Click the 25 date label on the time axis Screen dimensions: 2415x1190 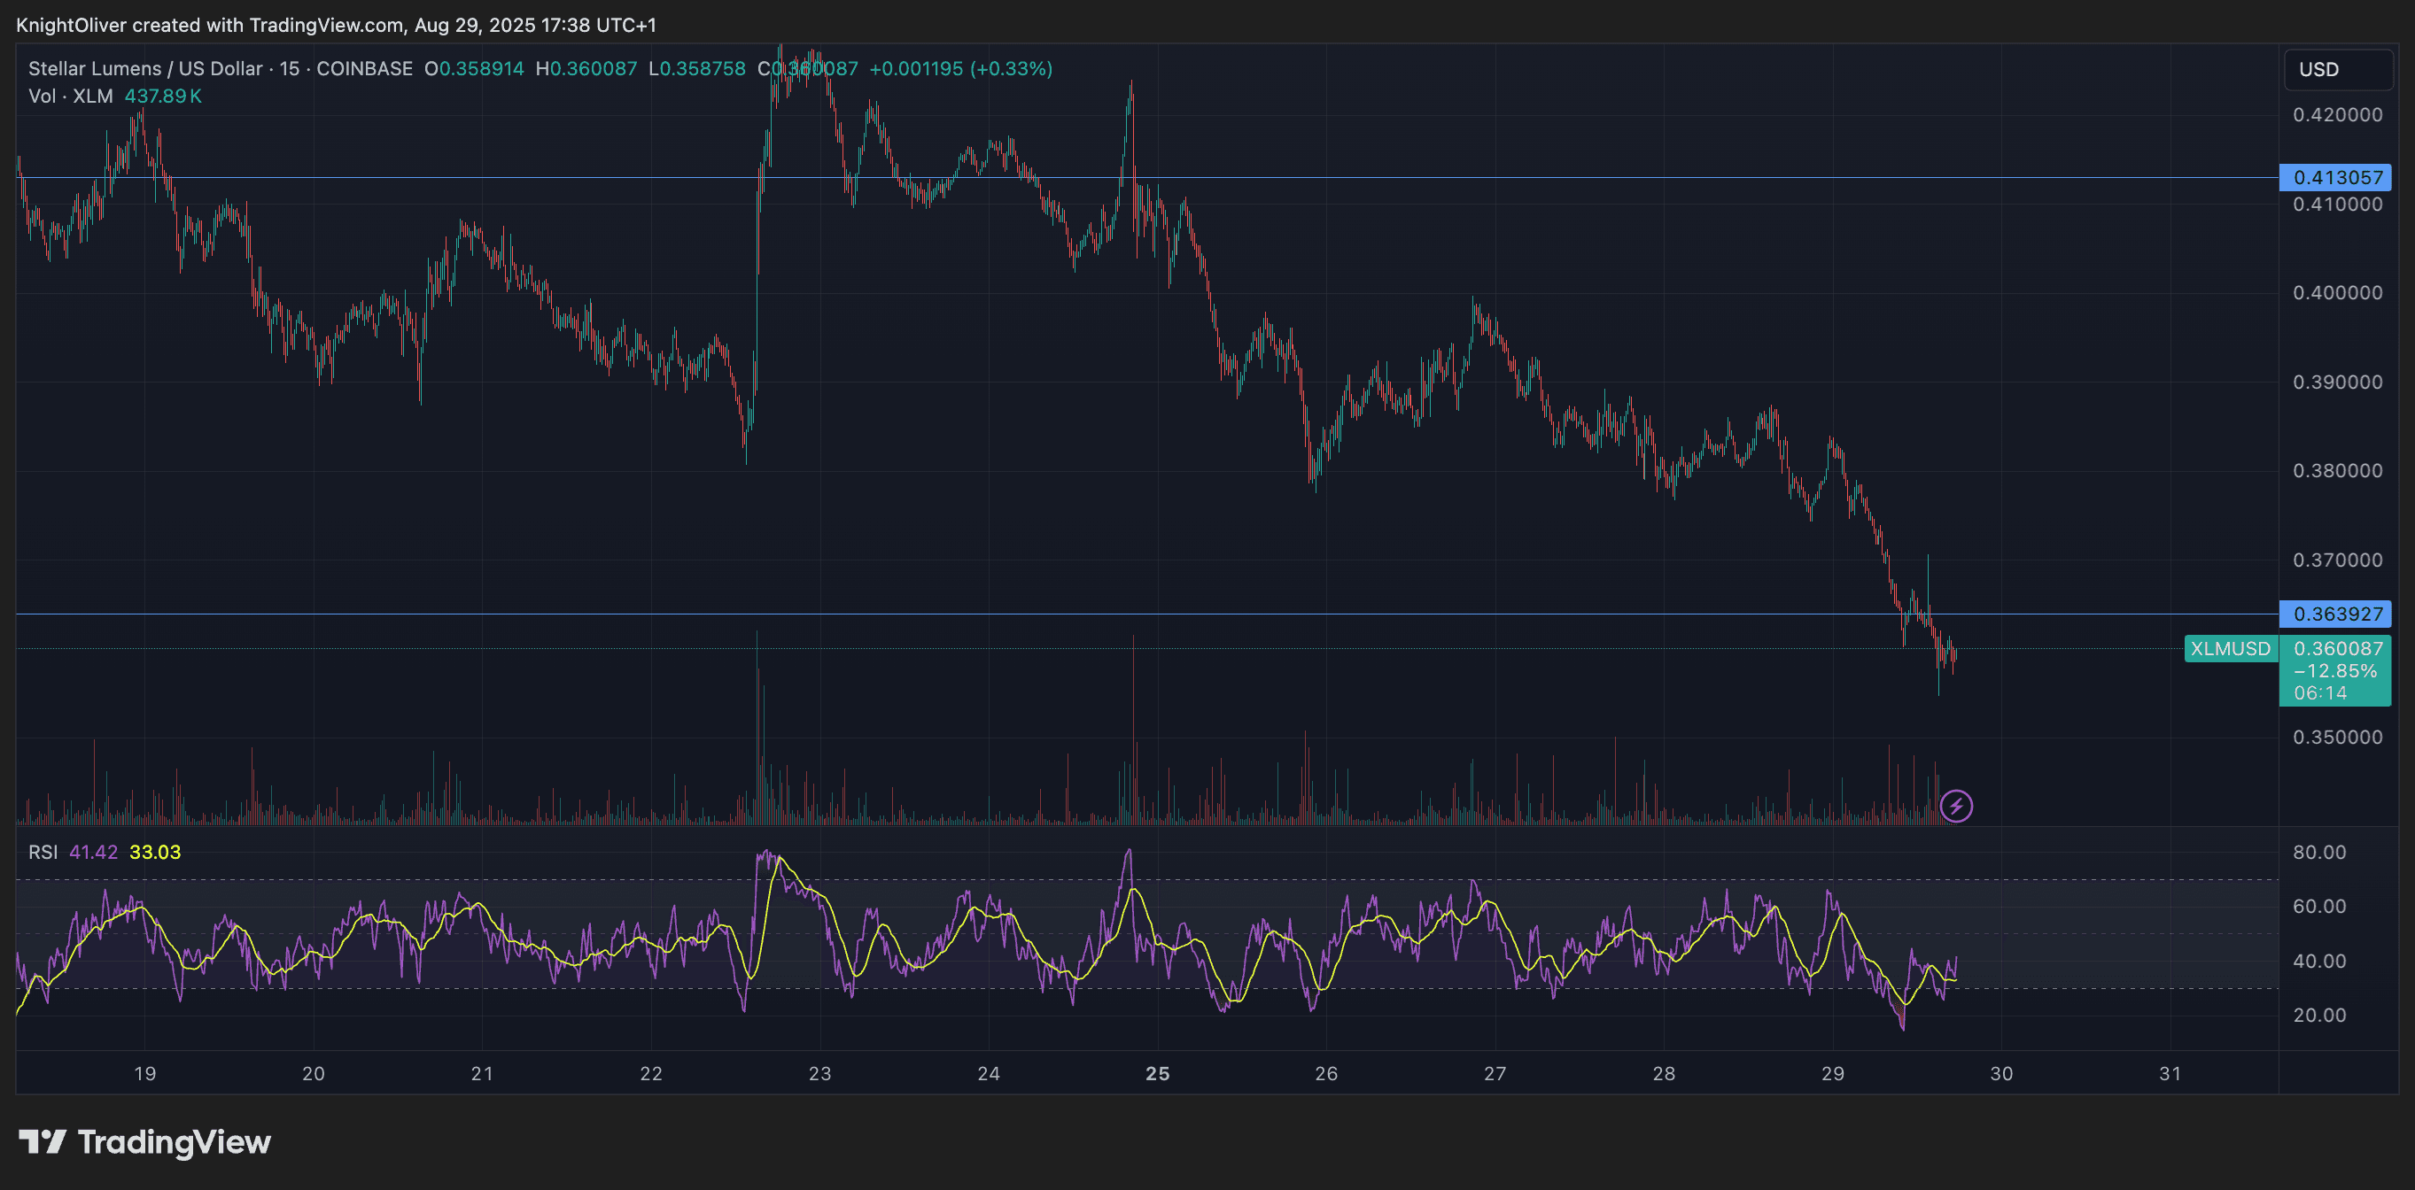coord(1158,1075)
